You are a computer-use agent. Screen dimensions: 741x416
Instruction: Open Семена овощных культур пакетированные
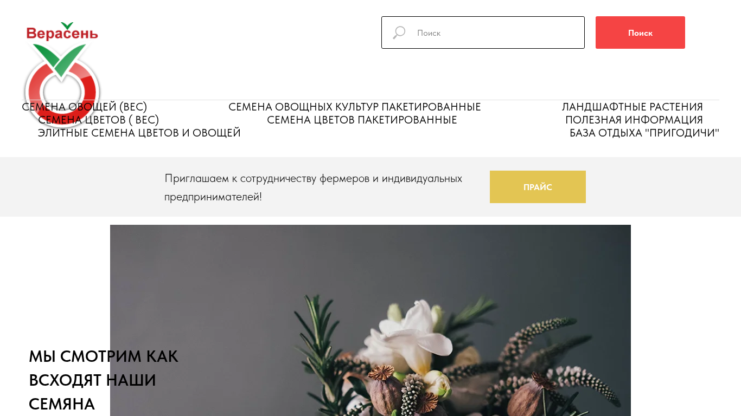[x=355, y=107]
